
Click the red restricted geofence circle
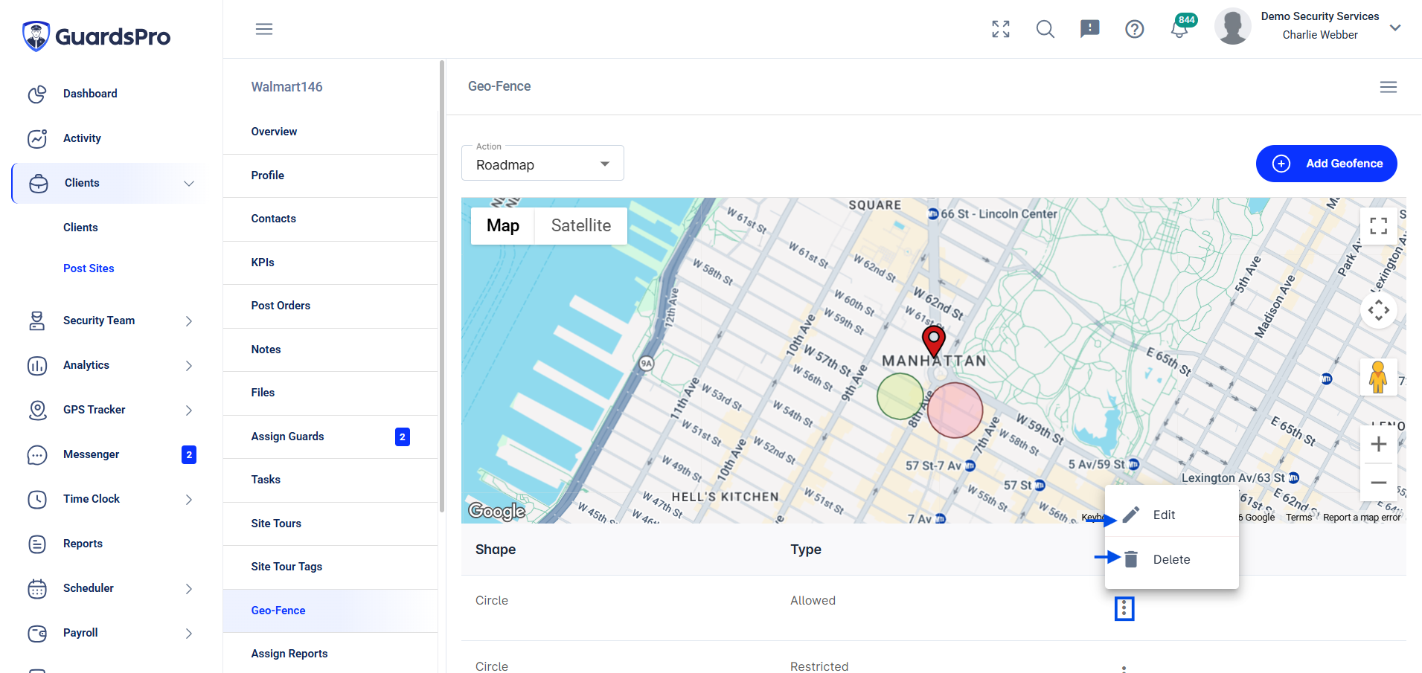click(955, 410)
